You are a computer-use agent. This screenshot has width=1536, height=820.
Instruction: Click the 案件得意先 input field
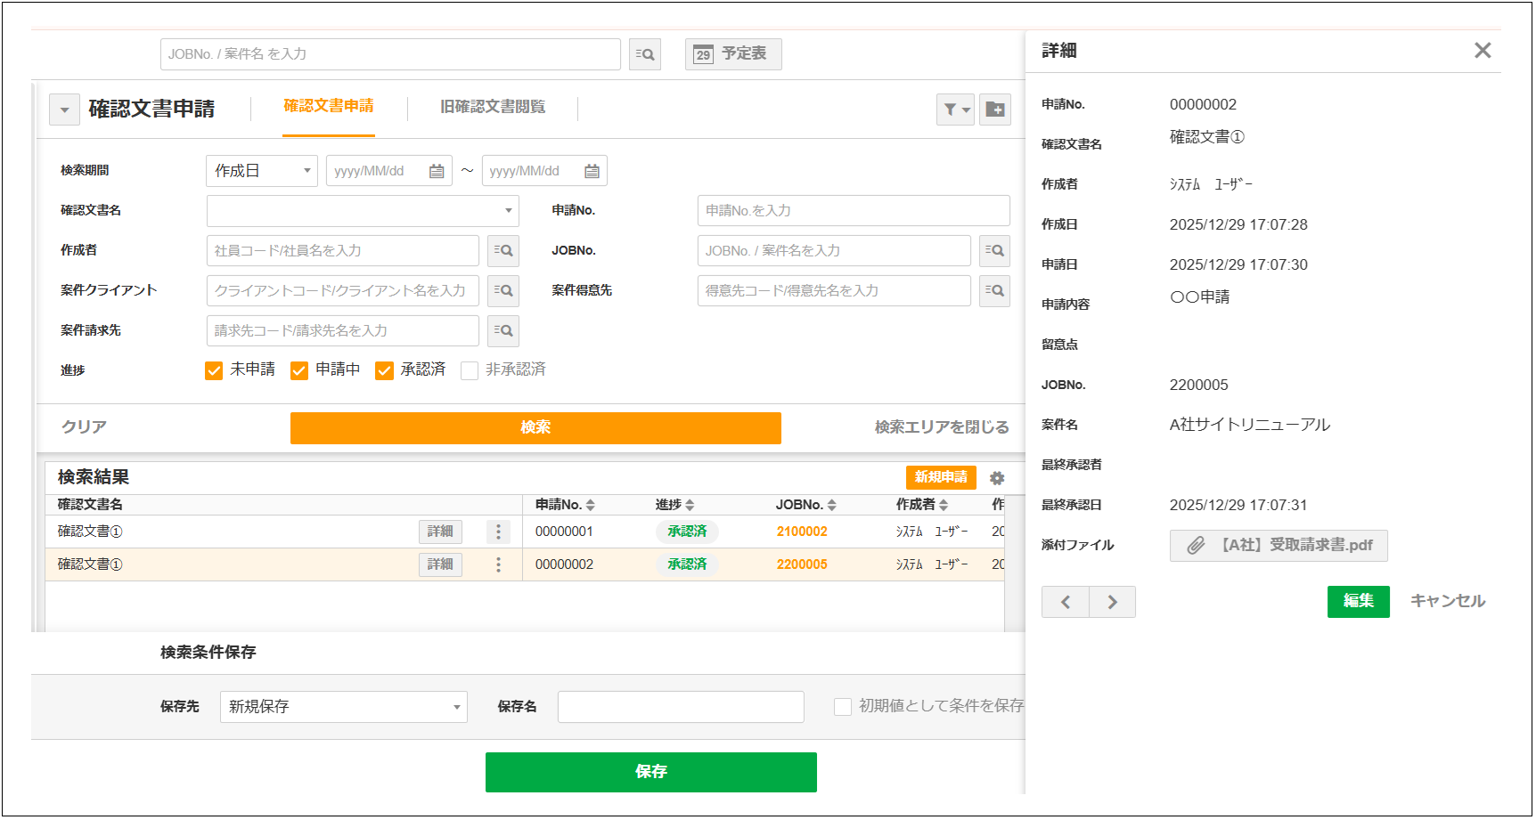tap(834, 291)
